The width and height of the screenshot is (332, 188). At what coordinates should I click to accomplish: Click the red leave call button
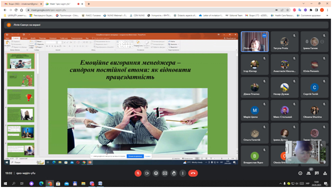[x=193, y=173]
